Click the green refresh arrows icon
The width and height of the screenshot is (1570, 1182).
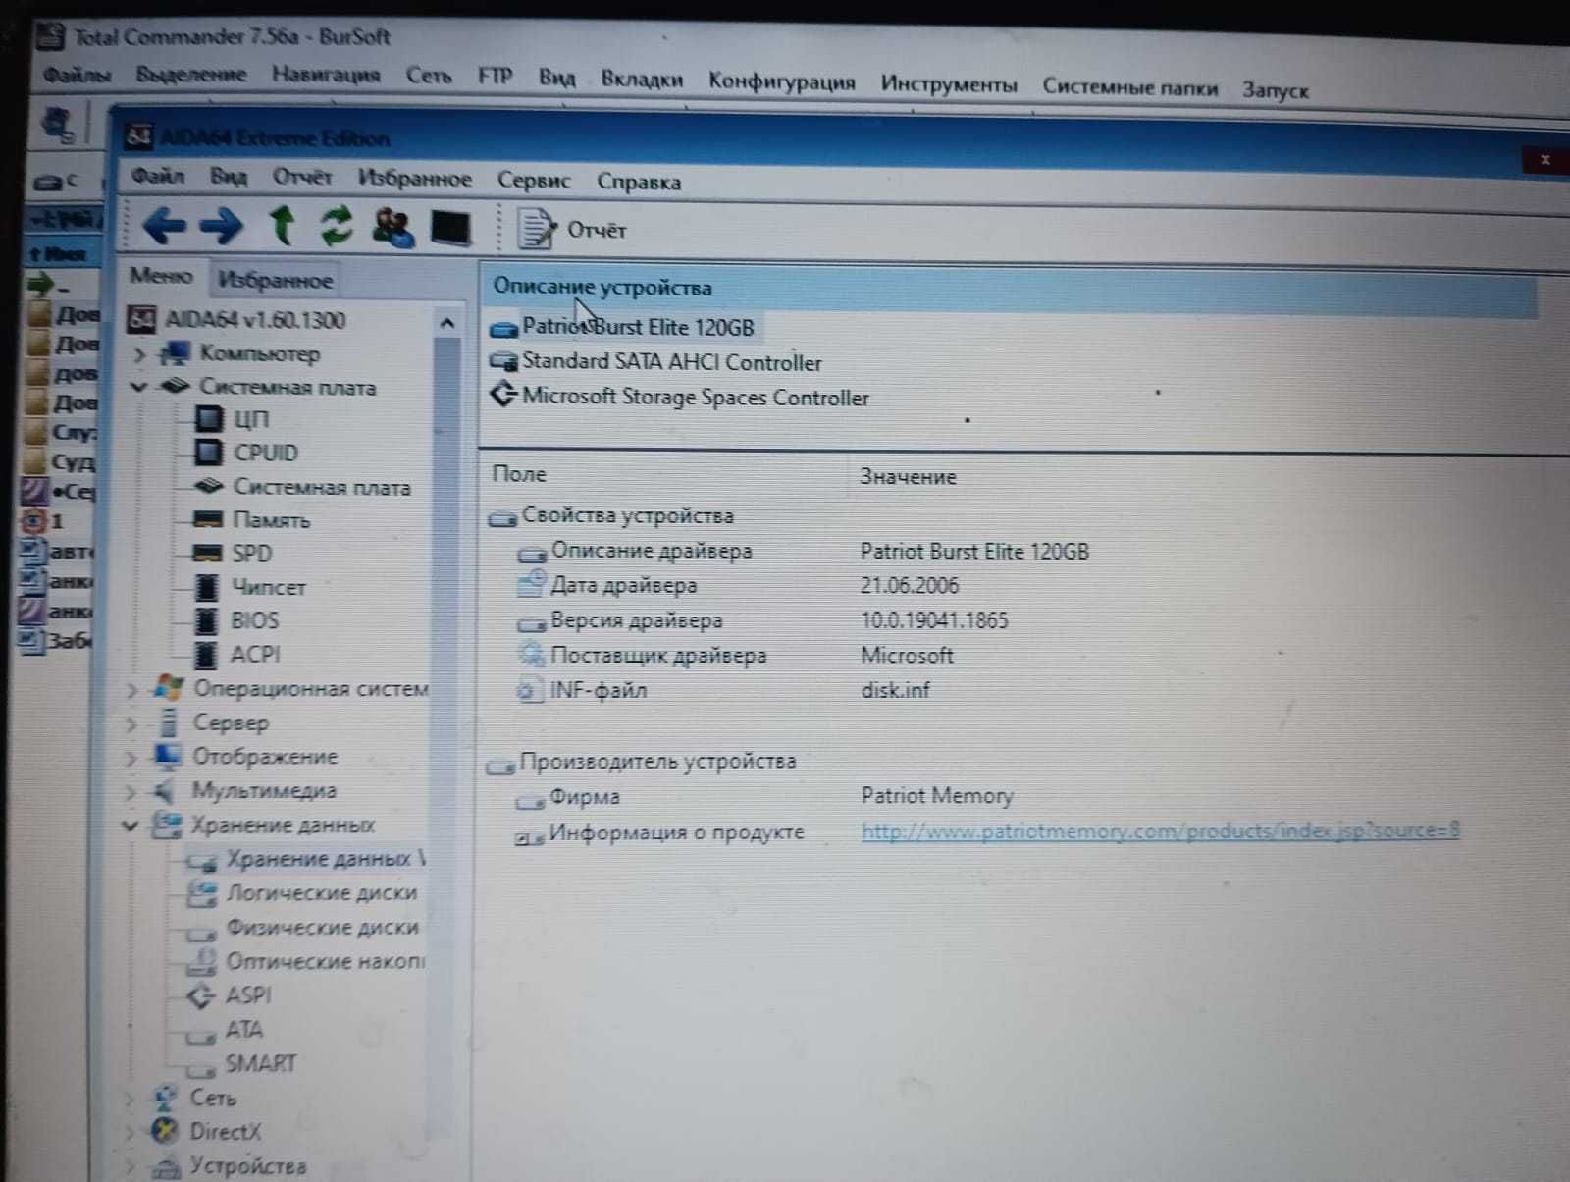[x=337, y=226]
